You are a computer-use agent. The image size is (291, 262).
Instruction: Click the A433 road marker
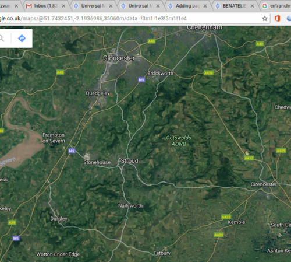point(226,217)
